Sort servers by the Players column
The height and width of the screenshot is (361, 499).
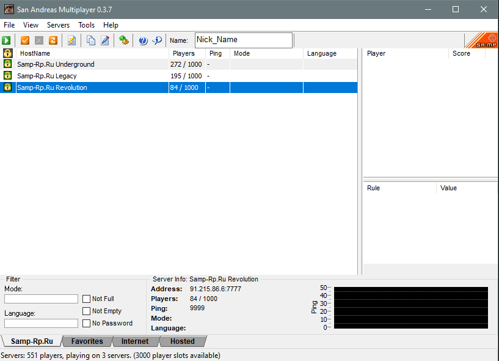(x=187, y=53)
